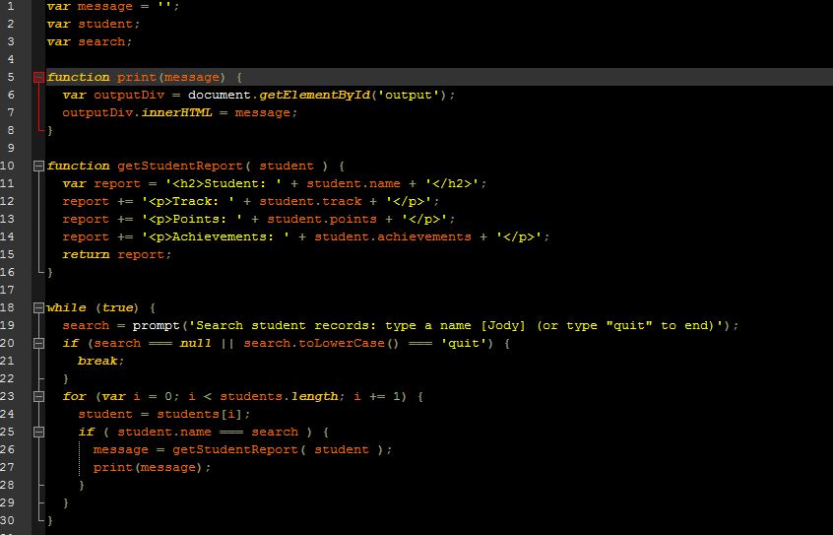This screenshot has width=833, height=535.
Task: Click the print(message) call on line 27
Action: coord(152,467)
